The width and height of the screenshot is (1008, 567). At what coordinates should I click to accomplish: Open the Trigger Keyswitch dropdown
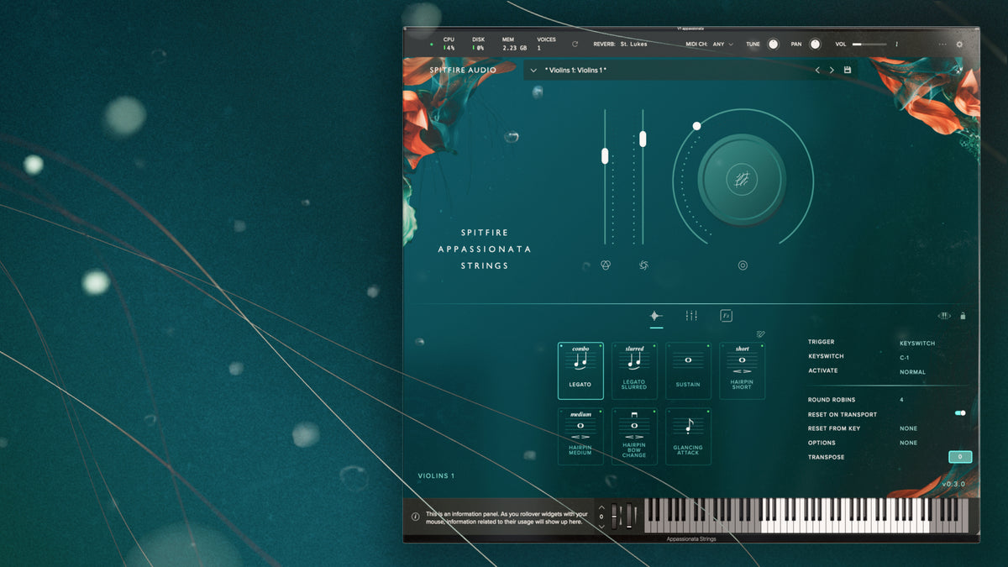point(916,344)
